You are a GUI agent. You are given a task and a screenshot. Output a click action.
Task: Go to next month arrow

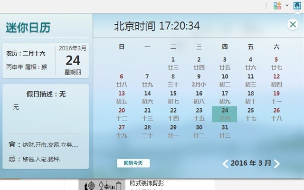[x=277, y=164]
